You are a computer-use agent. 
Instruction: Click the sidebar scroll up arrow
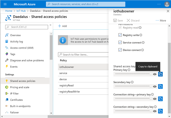[51, 34]
